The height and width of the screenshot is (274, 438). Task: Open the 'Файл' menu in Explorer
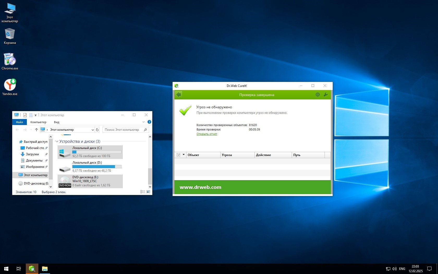pos(20,122)
